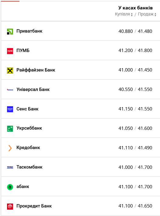
Task: Open the Райффайзен Банк name link
Action: tap(36, 70)
